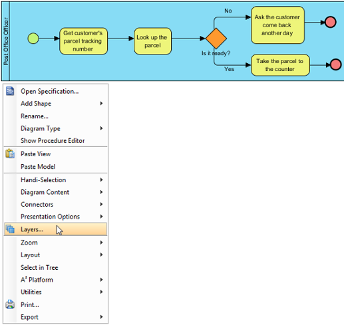
Task: Click the 'Diagram Type' menu label
Action: coord(41,129)
